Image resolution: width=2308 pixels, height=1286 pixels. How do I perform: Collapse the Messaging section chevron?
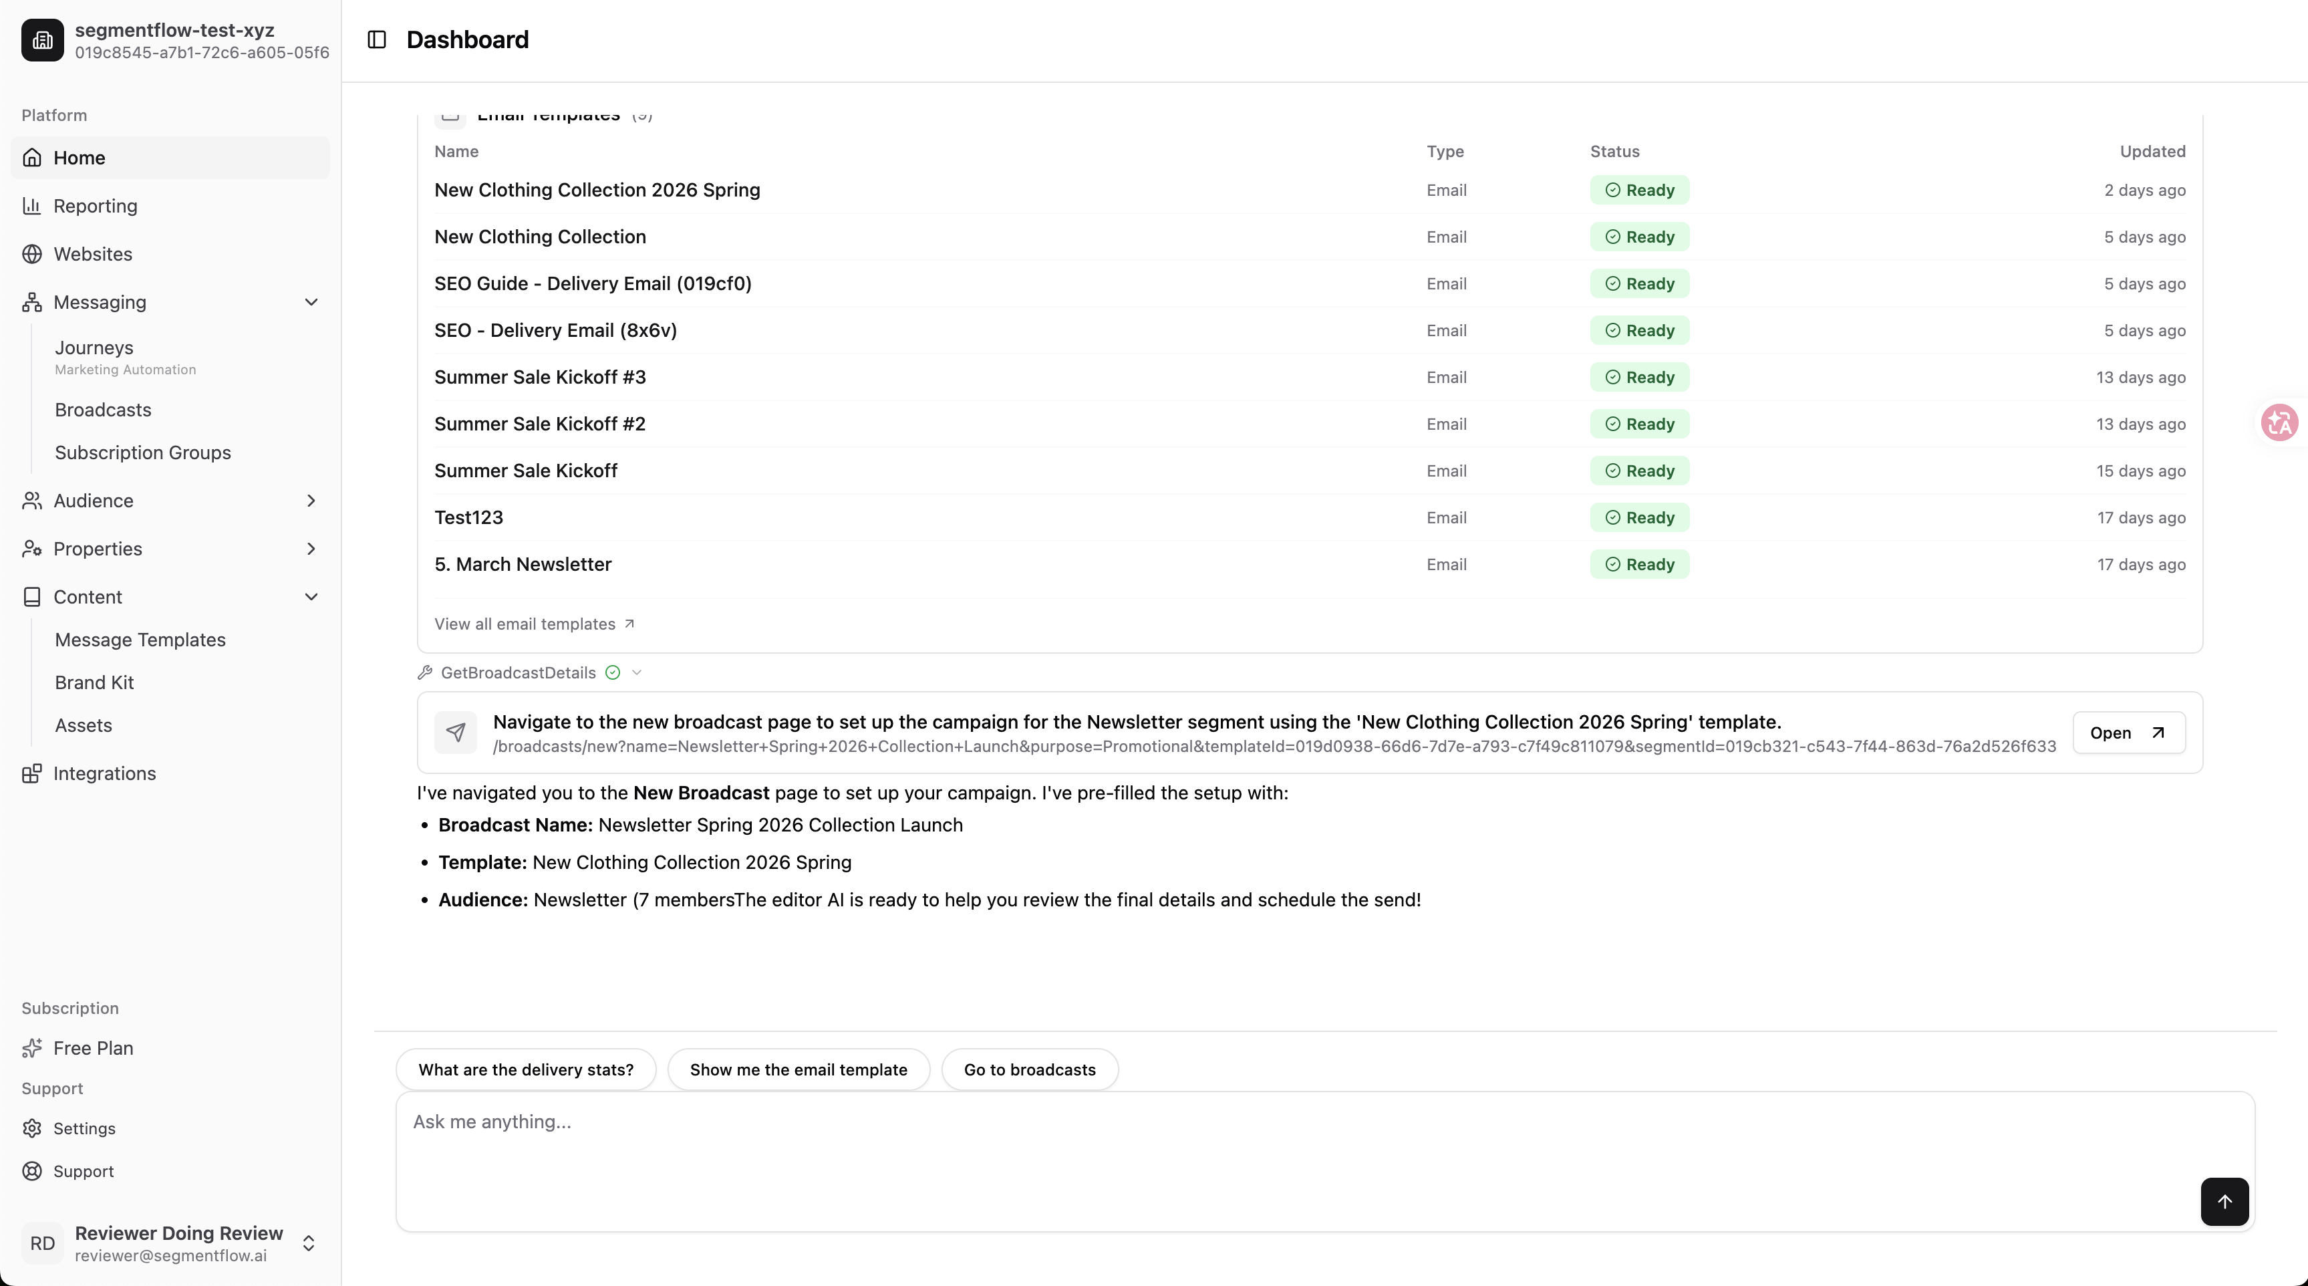pyautogui.click(x=311, y=302)
